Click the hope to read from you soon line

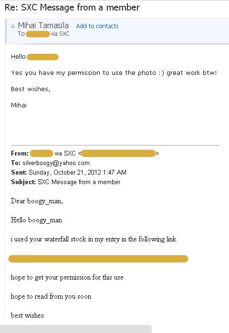(51, 296)
